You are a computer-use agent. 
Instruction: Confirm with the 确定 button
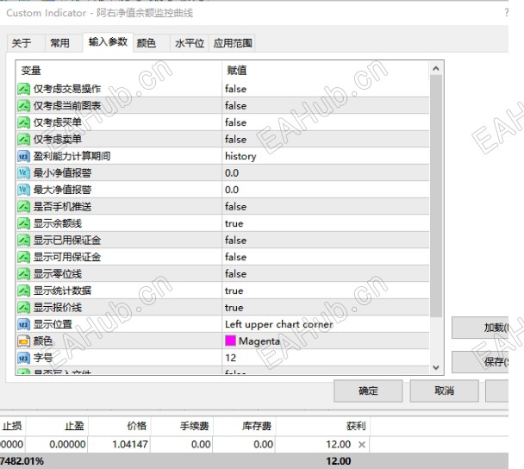pos(368,391)
